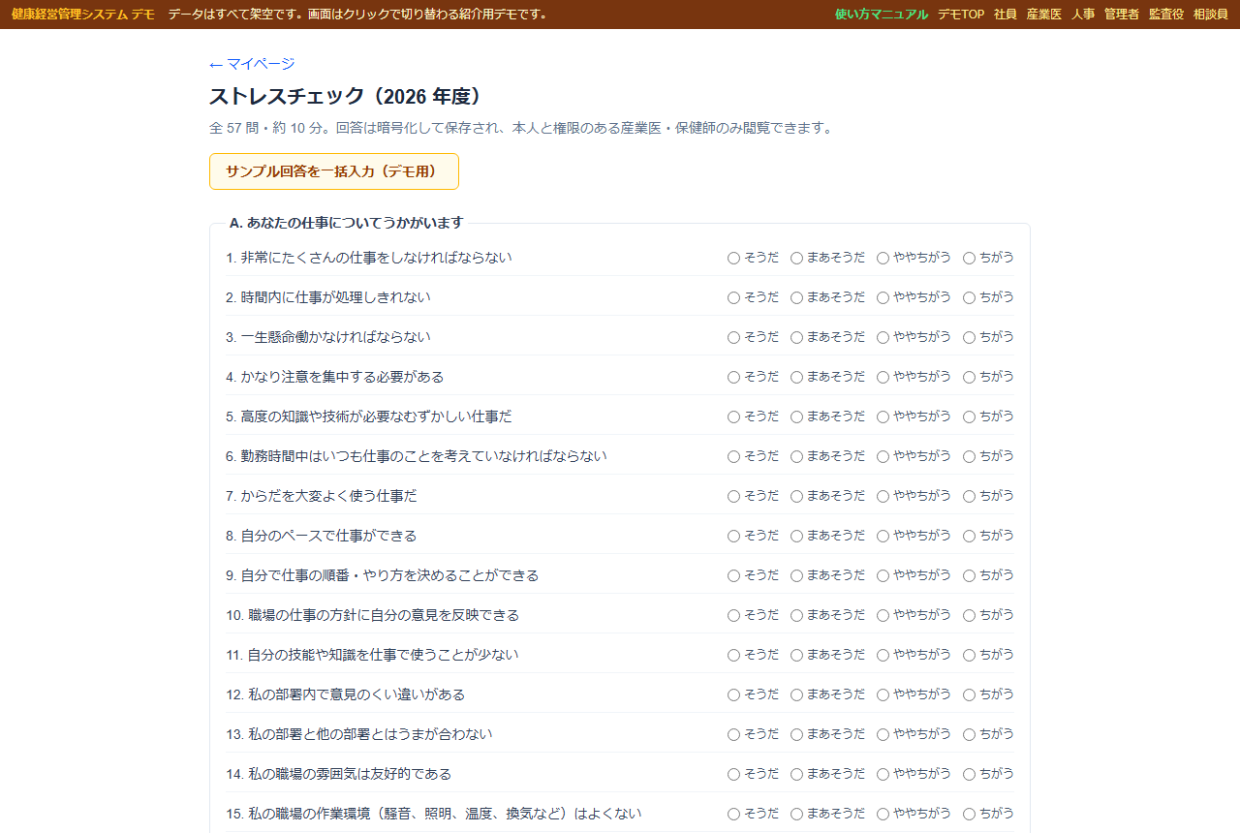Viewport: 1240px width, 833px height.
Task: Go back via ← マイページ link
Action: point(252,64)
